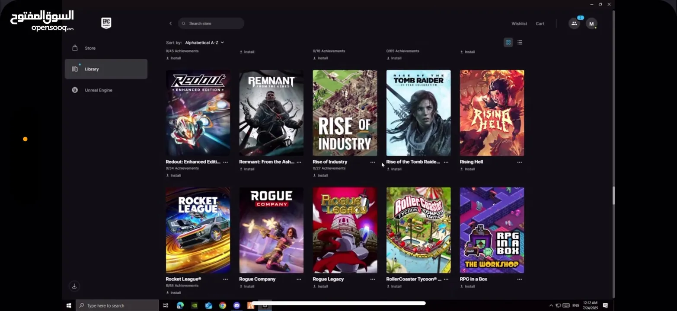Viewport: 677px width, 311px height.
Task: Open the M profile avatar menu
Action: 591,24
